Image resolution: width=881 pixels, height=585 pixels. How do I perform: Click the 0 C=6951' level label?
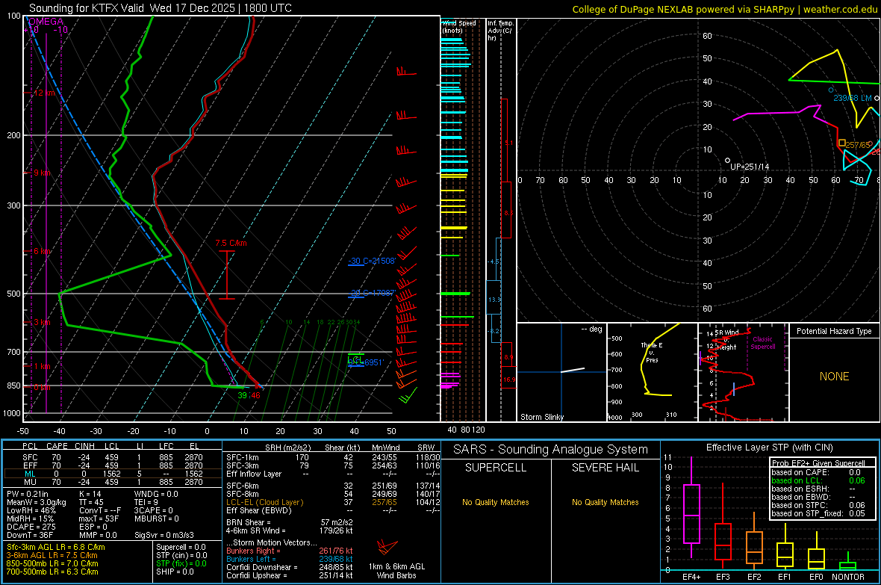[x=366, y=363]
